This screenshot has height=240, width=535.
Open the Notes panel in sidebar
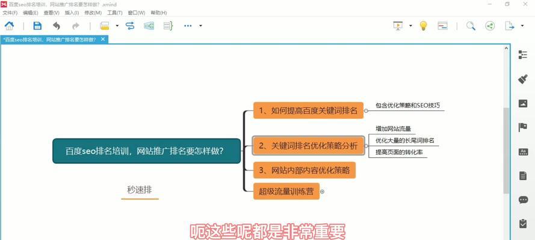(x=523, y=176)
